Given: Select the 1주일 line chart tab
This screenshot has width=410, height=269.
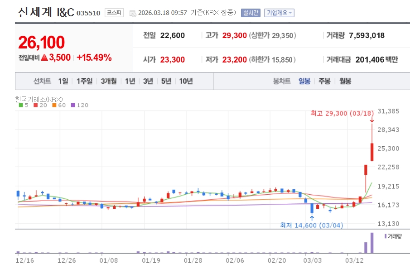Looking at the screenshot, I should click(84, 82).
